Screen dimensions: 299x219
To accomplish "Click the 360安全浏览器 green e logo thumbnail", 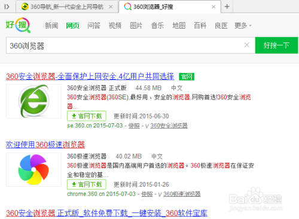I will [x=33, y=101].
